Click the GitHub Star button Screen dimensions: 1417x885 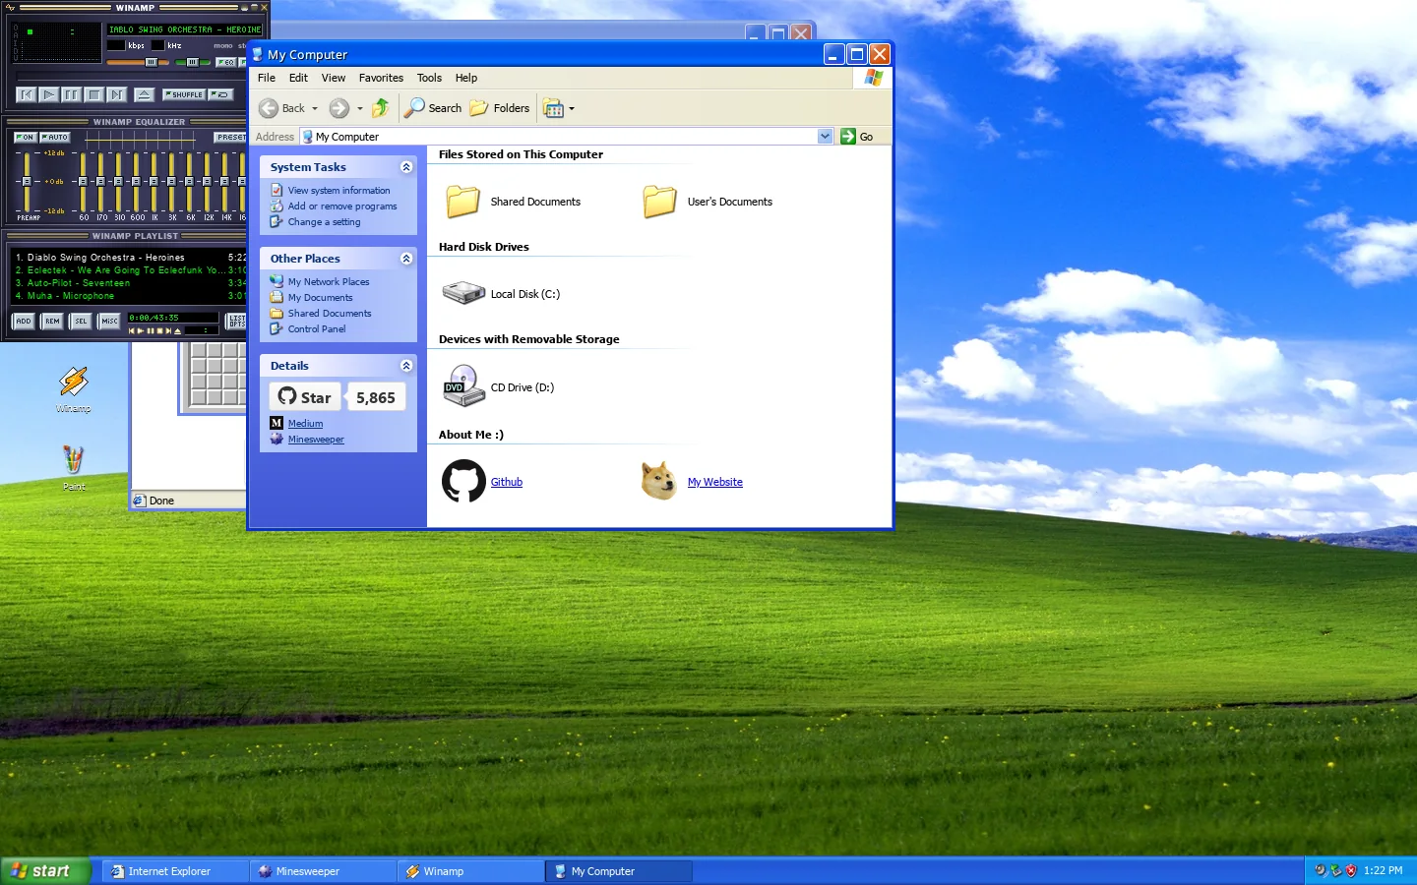305,397
